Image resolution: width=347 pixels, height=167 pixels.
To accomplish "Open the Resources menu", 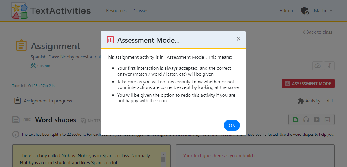I will pyautogui.click(x=116, y=11).
